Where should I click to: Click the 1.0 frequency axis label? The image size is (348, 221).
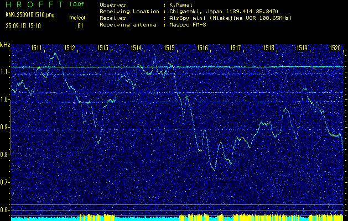coord(4,99)
